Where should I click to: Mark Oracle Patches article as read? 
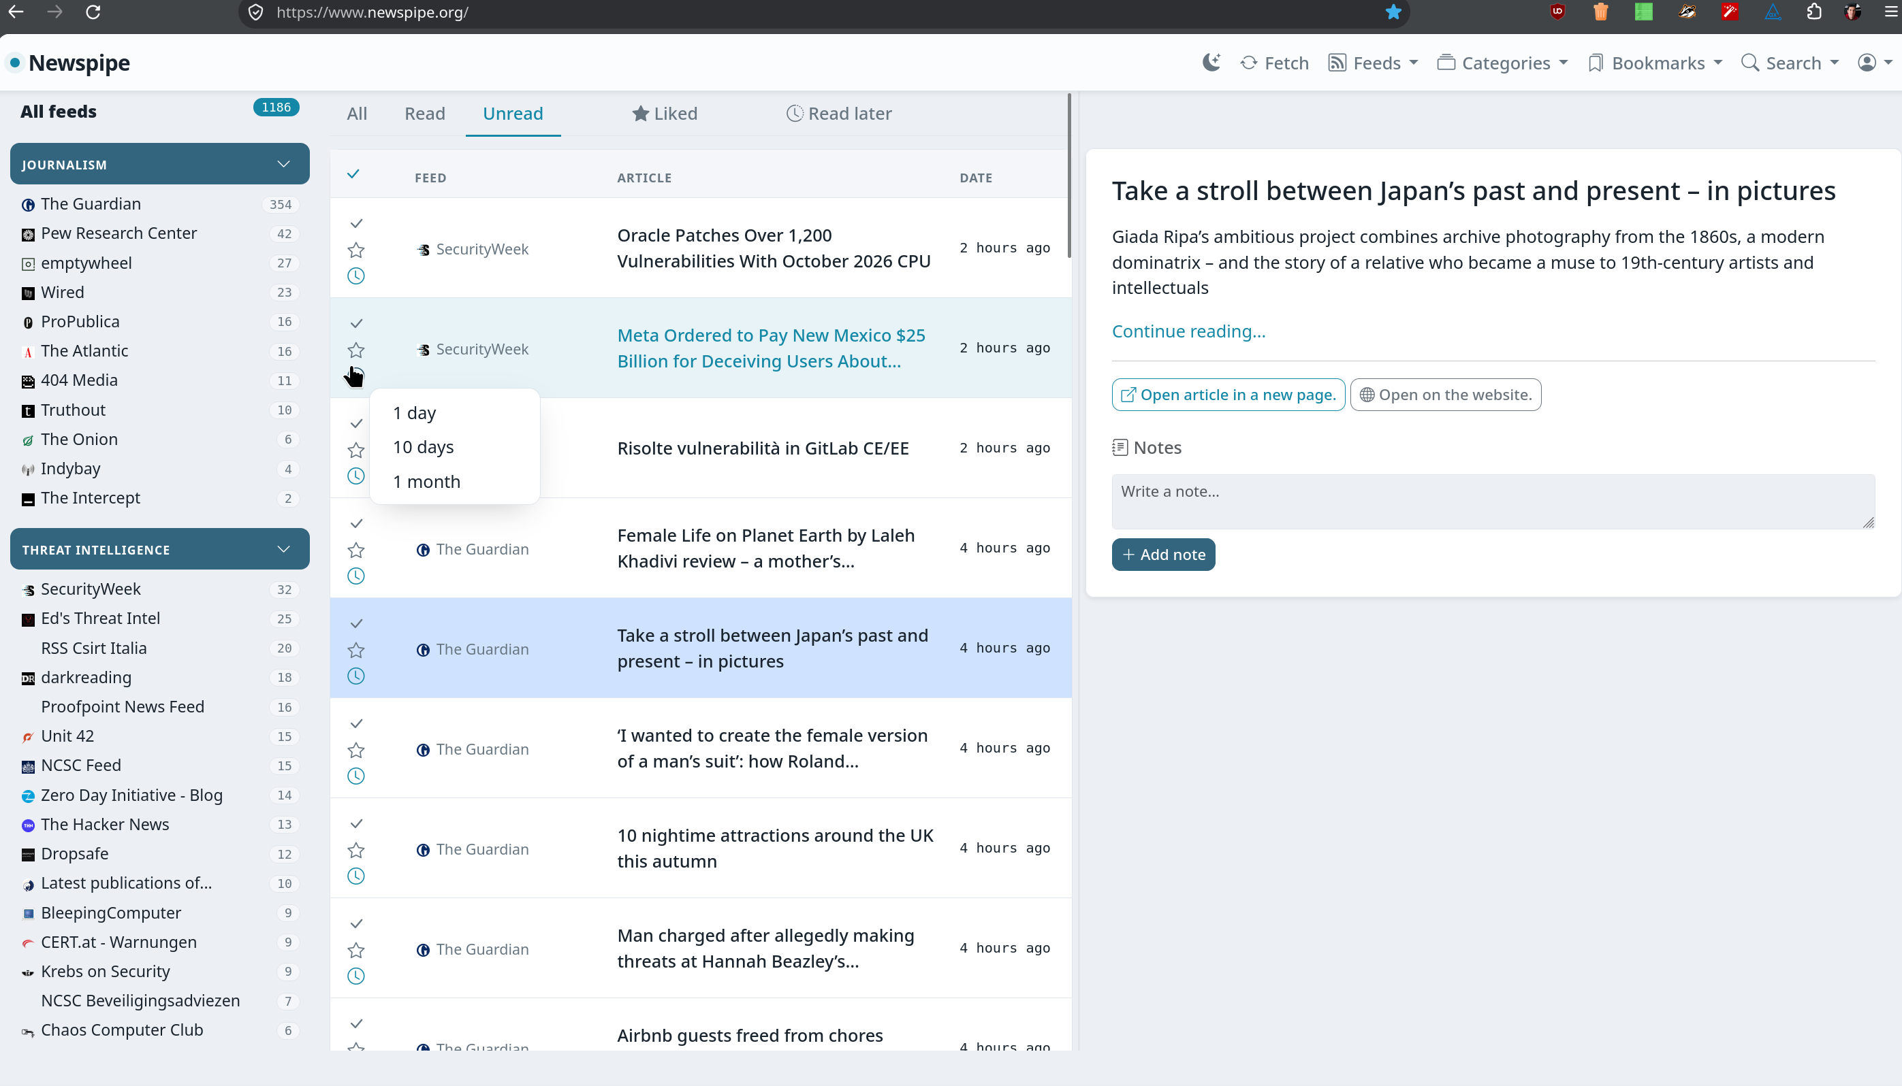click(x=356, y=223)
